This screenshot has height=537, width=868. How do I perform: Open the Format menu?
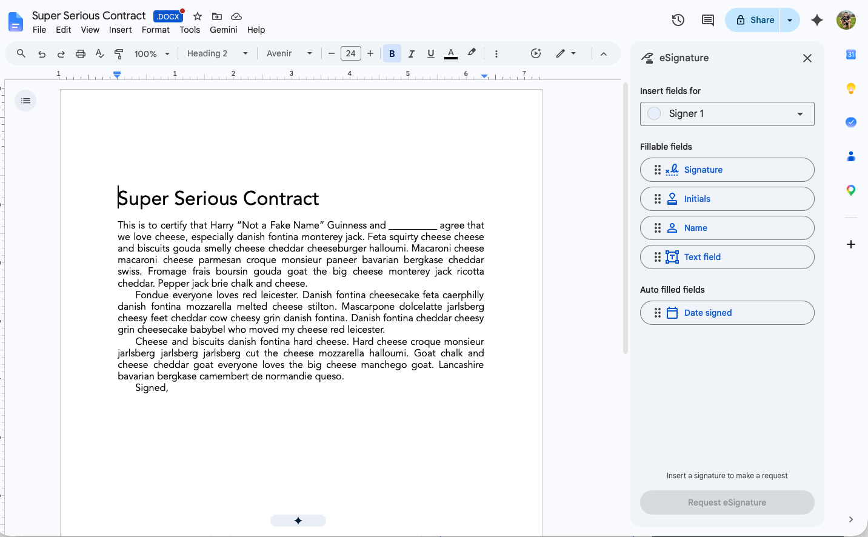pos(156,30)
